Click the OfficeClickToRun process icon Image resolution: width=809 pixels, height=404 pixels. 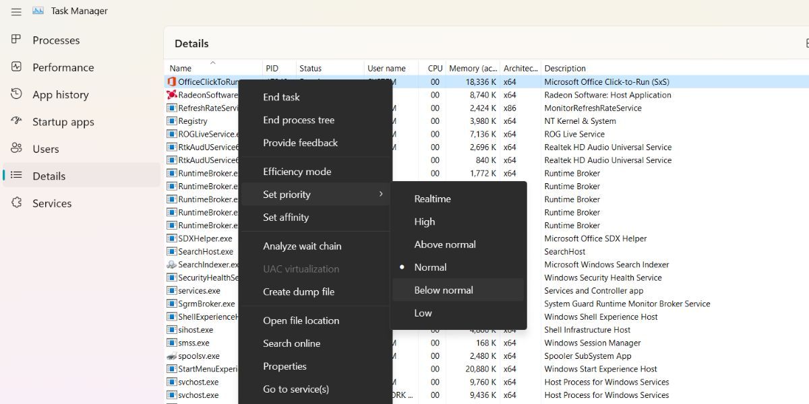(172, 81)
